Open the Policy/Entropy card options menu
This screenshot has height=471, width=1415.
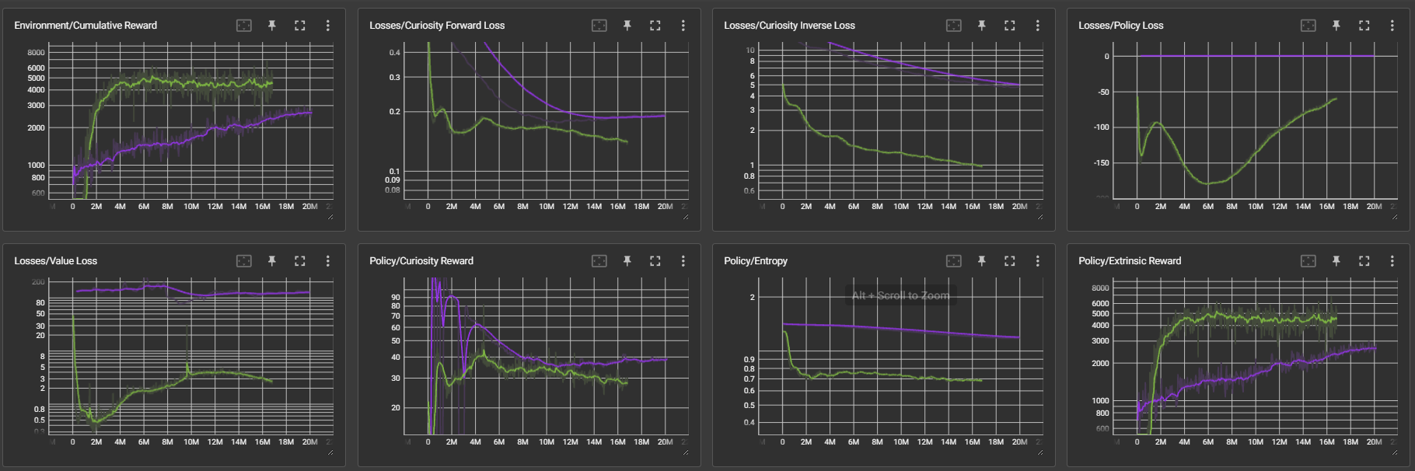(x=1038, y=261)
